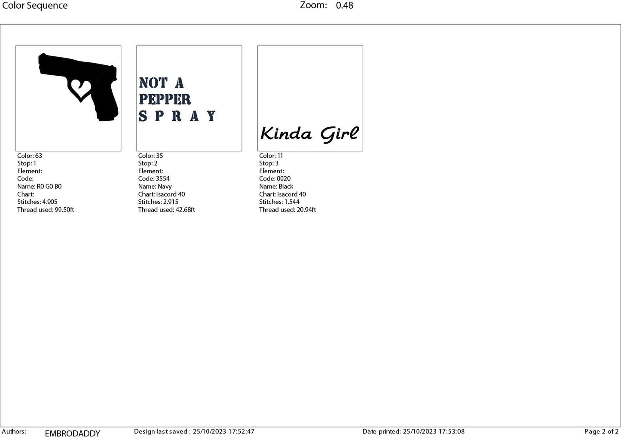The image size is (621, 439).
Task: Click the Stop: 2 entry
Action: pos(148,163)
